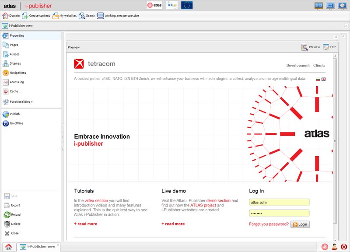Click the tetracom logo in the preview
This screenshot has height=252, width=350.
[94, 64]
